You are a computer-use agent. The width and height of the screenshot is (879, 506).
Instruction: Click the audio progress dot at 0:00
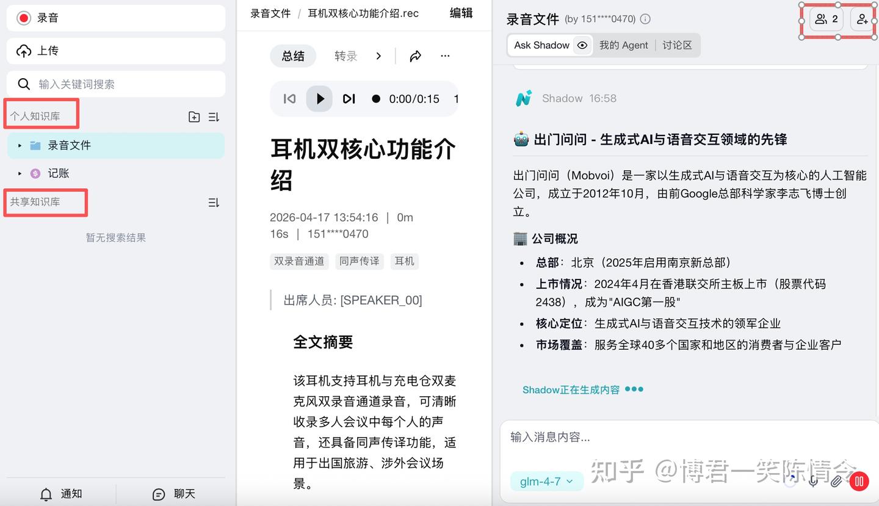[x=376, y=99]
